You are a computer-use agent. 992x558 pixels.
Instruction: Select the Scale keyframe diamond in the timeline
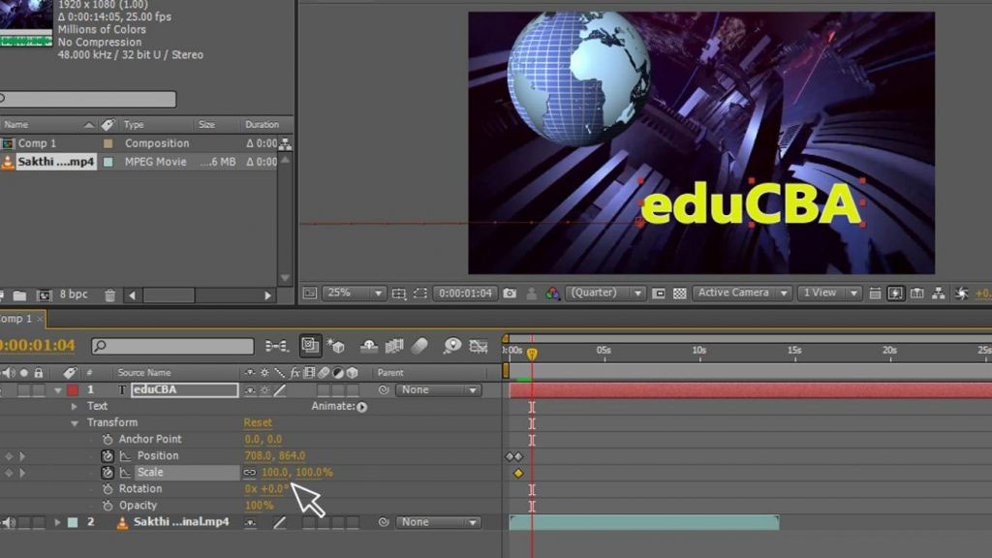pos(517,472)
